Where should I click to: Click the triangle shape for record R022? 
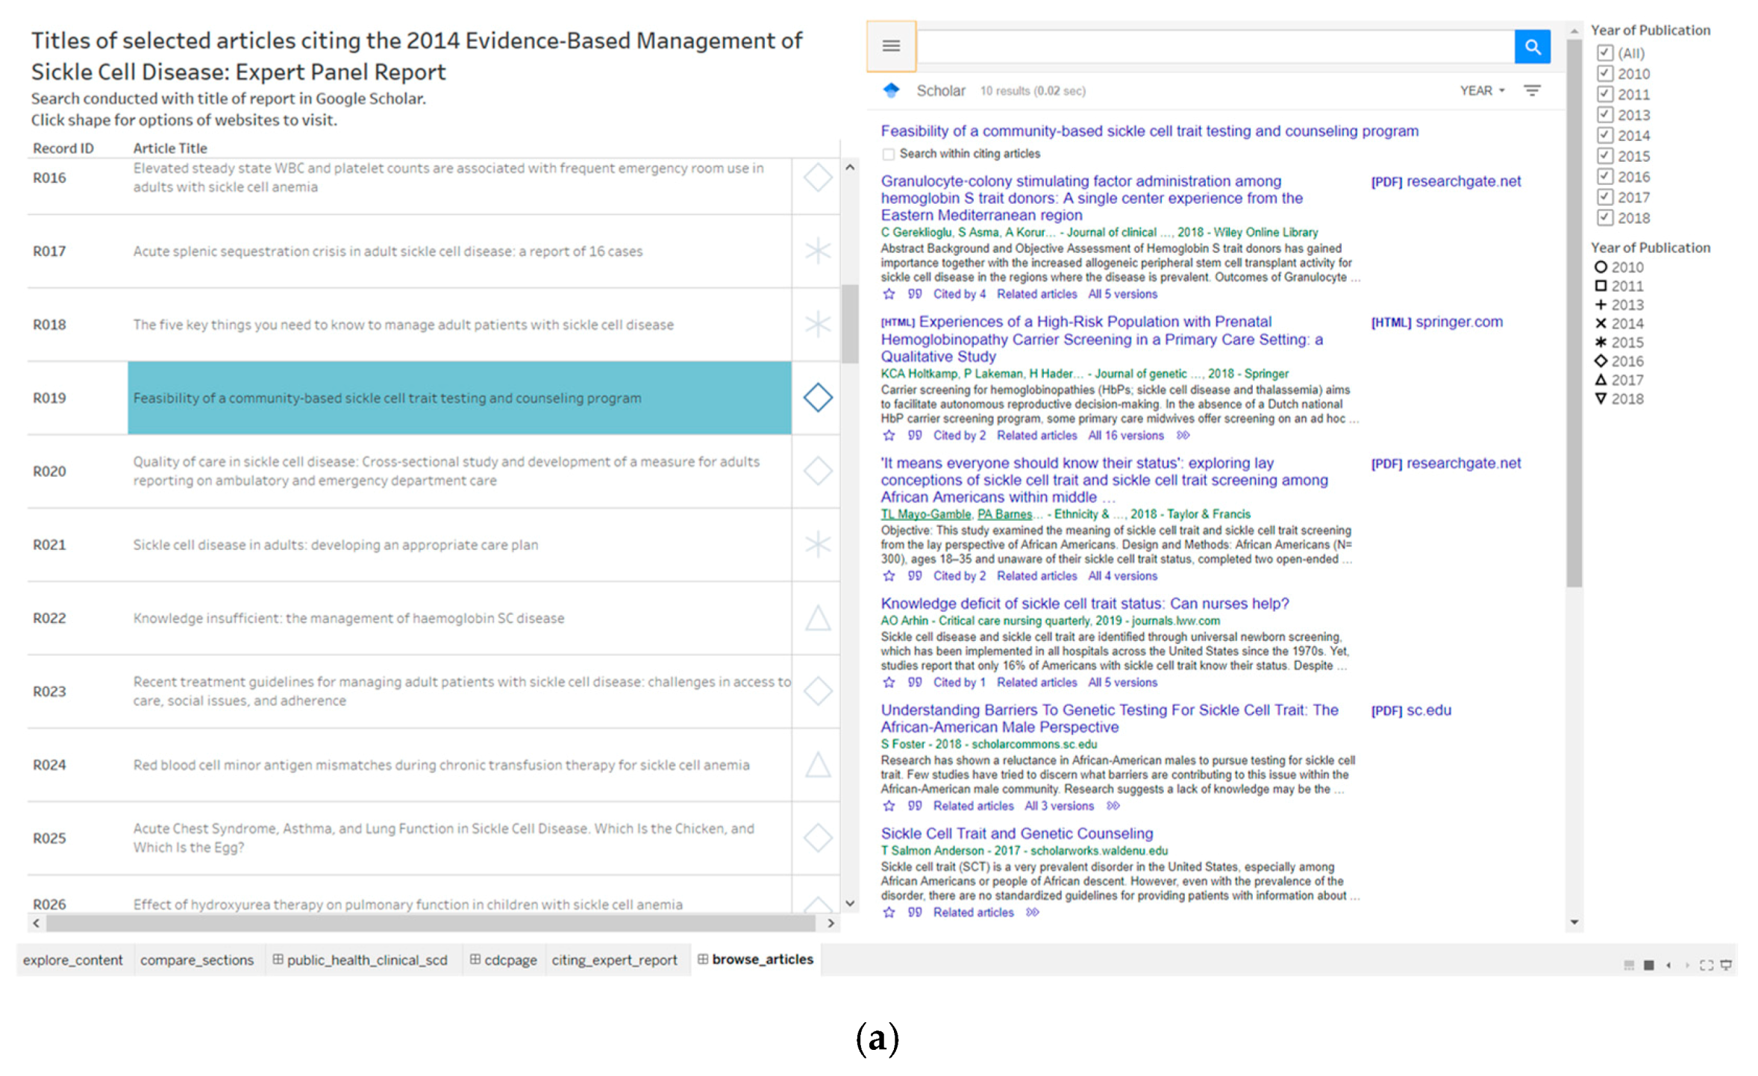coord(817,618)
